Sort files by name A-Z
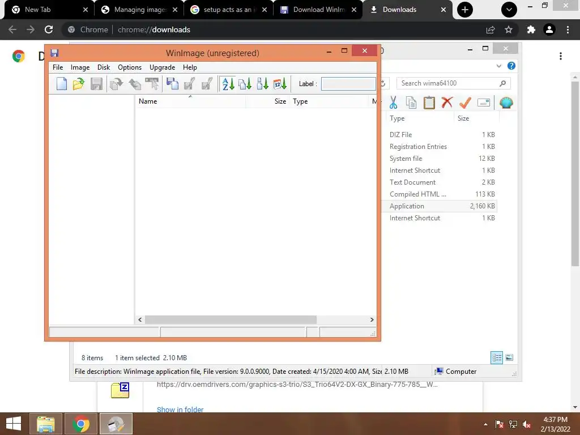The width and height of the screenshot is (580, 435). pyautogui.click(x=228, y=84)
